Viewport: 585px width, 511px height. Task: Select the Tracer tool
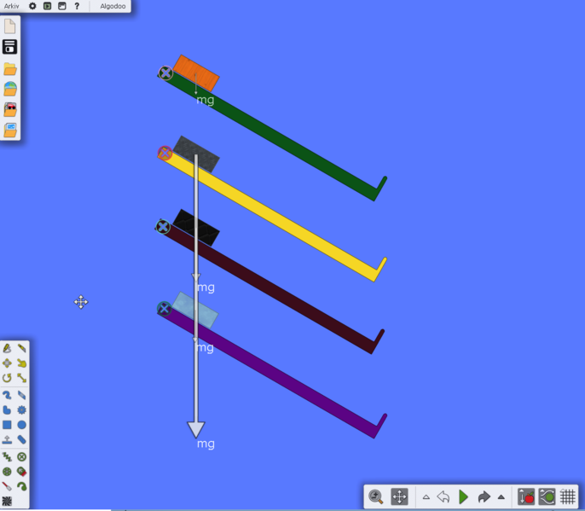21,486
